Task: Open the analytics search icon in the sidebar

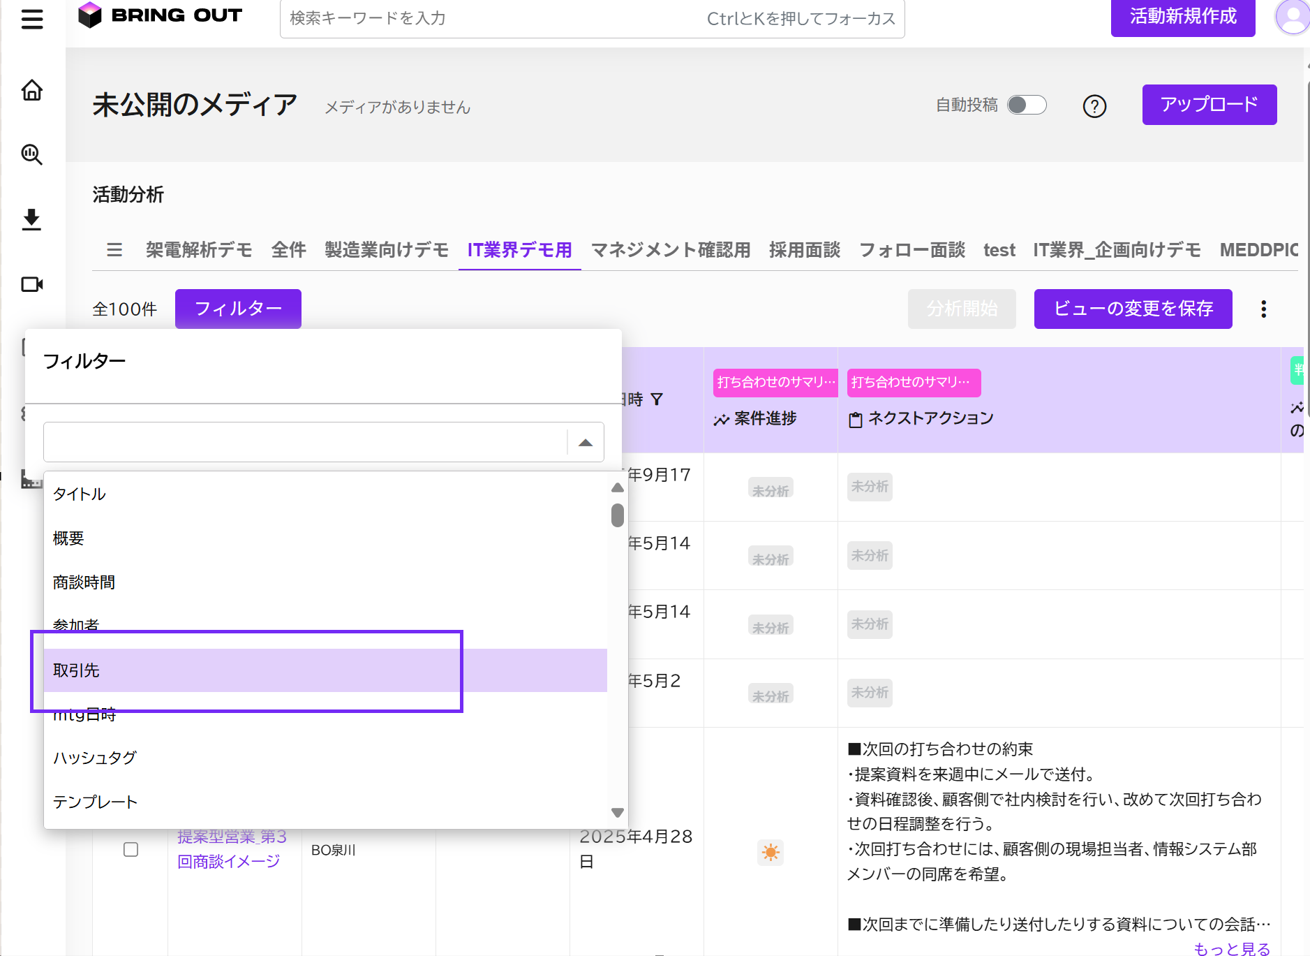Action: tap(32, 154)
